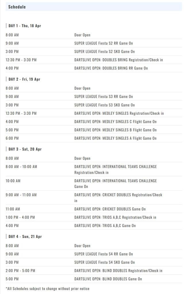Click CRICKET DOUBLES Game On entry
Screen dimensions: 186x294
pyautogui.click(x=110, y=209)
